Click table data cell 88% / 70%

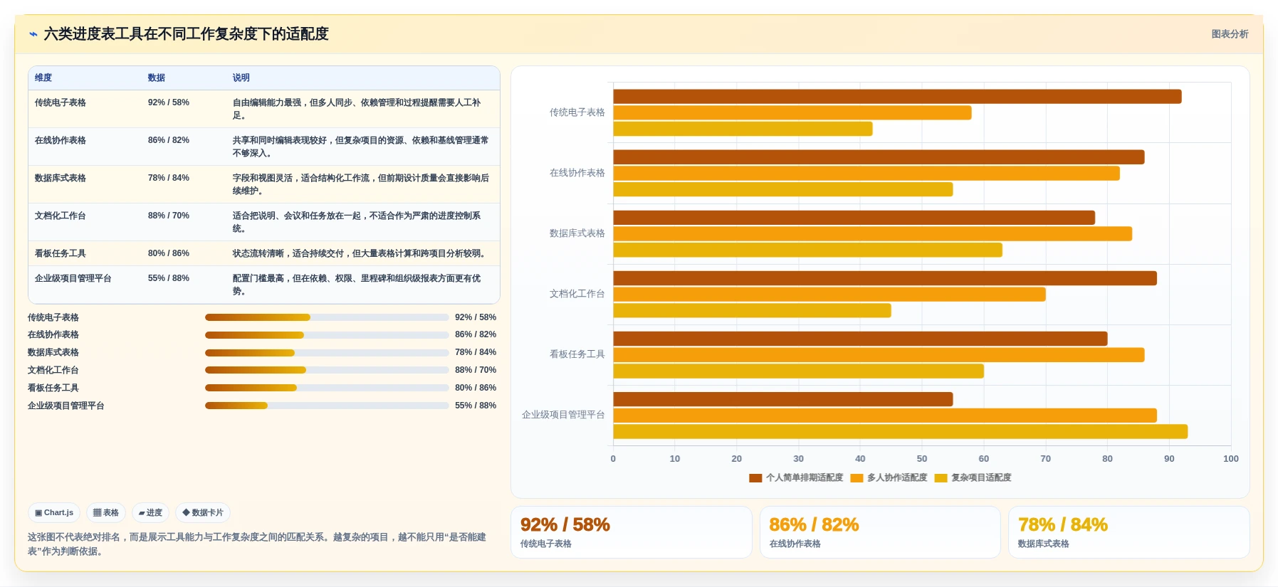[x=169, y=216]
